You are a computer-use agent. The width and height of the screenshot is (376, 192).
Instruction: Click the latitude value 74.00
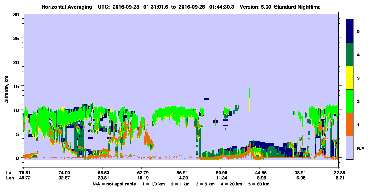click(64, 173)
